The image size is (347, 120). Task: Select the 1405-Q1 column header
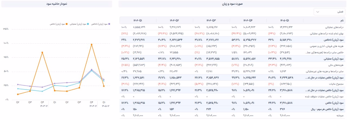[x=285, y=21]
